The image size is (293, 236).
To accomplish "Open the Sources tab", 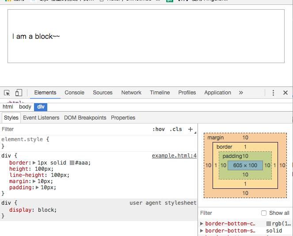I will coord(103,93).
